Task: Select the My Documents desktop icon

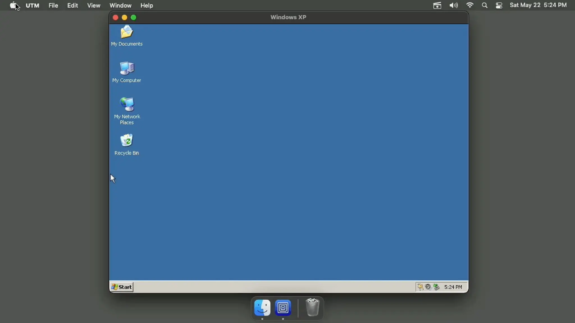Action: [127, 33]
